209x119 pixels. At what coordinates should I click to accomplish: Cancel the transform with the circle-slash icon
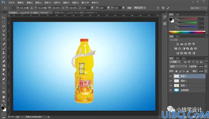[163, 8]
